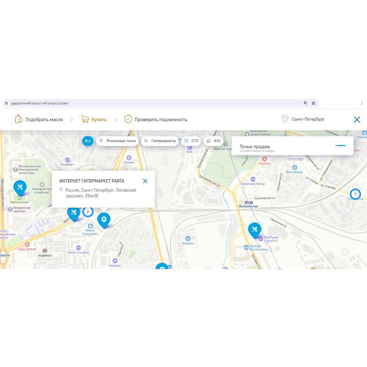
Task: Show only 'АЗС' locations
Action: pyautogui.click(x=214, y=141)
